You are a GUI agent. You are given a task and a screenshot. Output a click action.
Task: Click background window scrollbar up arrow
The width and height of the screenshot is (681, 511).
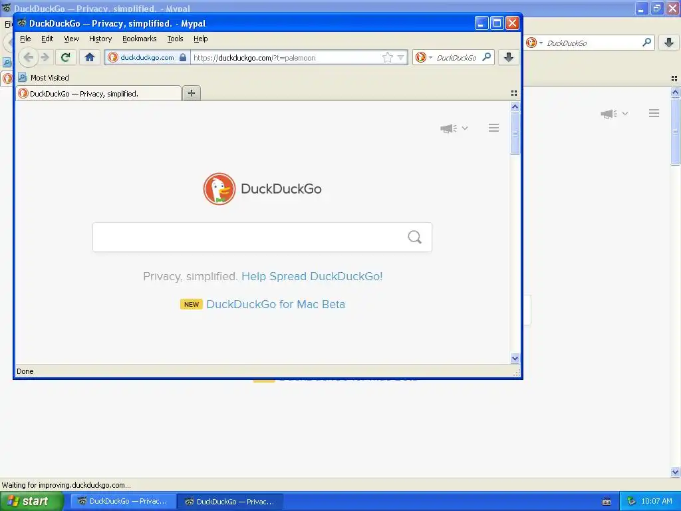[675, 92]
